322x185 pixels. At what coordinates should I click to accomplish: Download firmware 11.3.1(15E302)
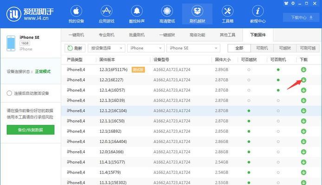point(303,182)
